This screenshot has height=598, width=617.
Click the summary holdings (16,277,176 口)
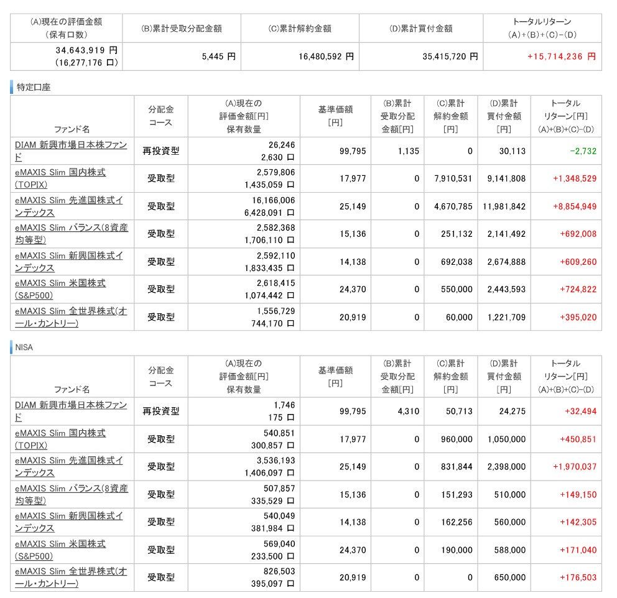click(x=86, y=63)
